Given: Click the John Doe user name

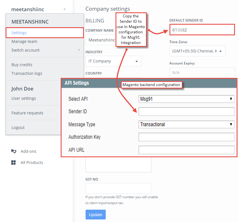Looking at the screenshot, I should pos(22,89).
